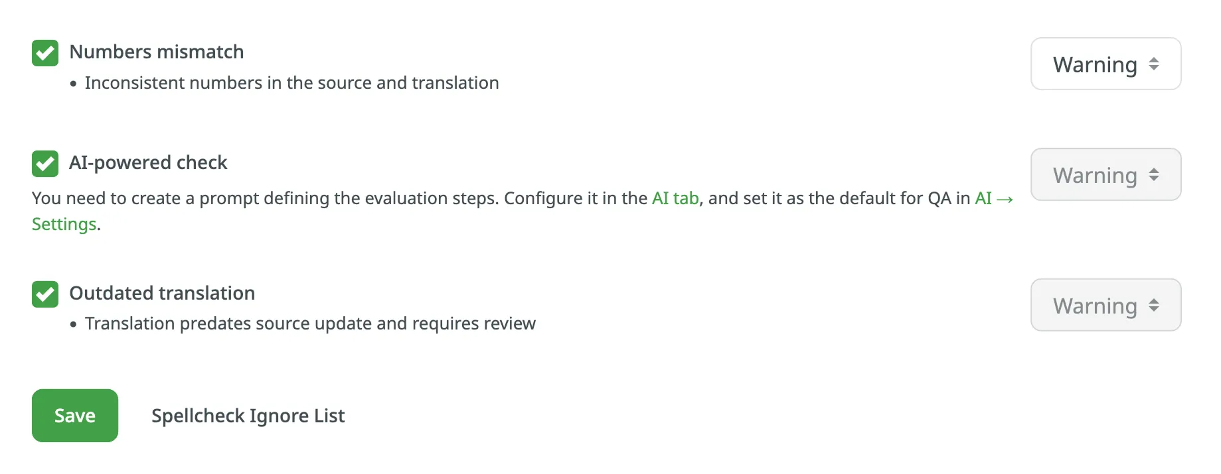Screen dimensions: 1221x474
Task: Click the arrows icon in Outdated translation dropdown
Action: point(1154,306)
